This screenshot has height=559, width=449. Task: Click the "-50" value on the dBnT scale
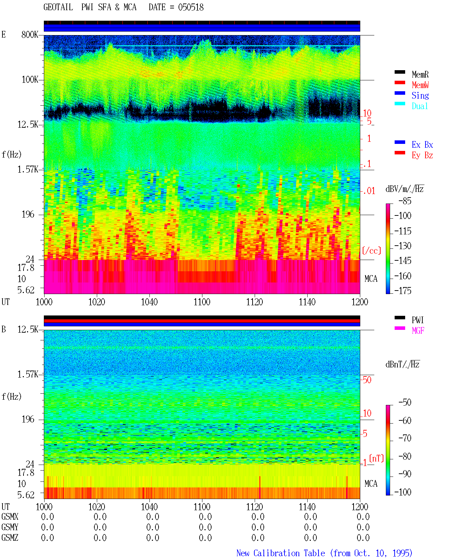405,402
